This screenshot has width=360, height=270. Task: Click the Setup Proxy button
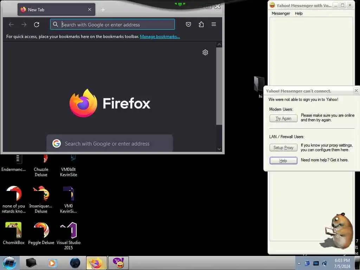(x=283, y=148)
